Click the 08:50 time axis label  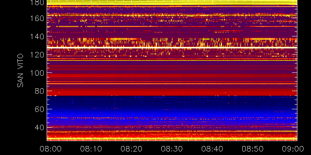tap(253, 149)
